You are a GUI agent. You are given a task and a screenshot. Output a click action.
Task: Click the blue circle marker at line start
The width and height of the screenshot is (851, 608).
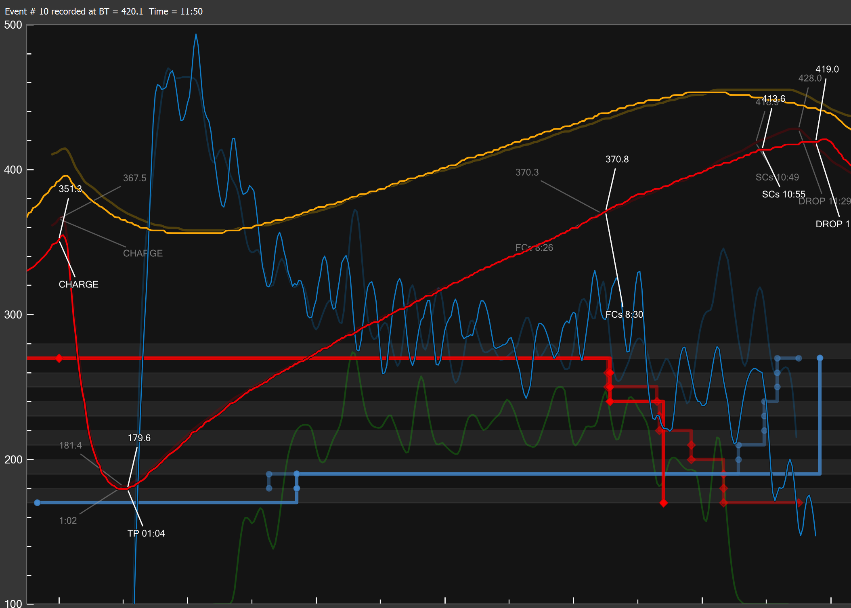[37, 503]
